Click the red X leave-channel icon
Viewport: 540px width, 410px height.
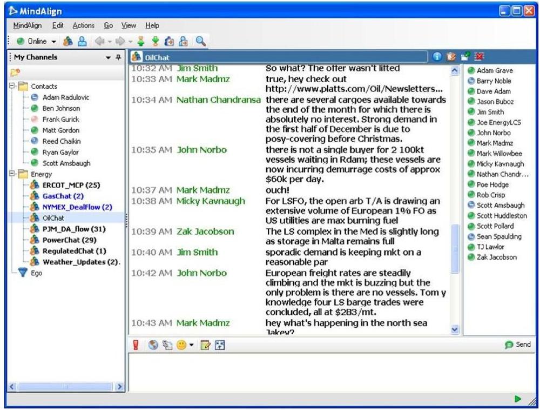click(479, 57)
